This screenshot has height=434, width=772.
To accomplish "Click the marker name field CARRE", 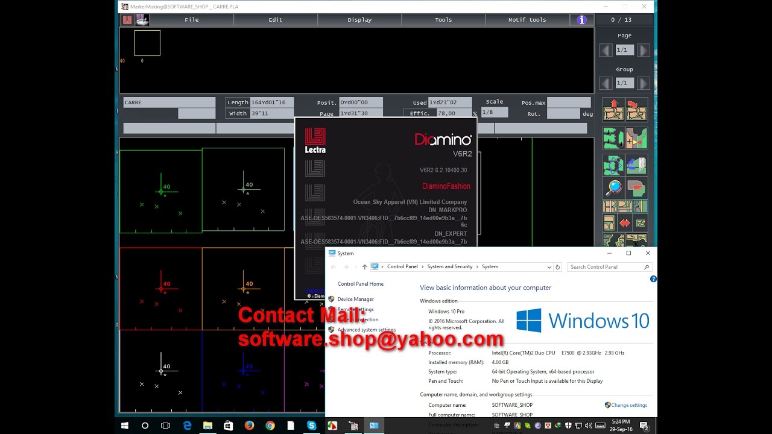I will [x=169, y=102].
